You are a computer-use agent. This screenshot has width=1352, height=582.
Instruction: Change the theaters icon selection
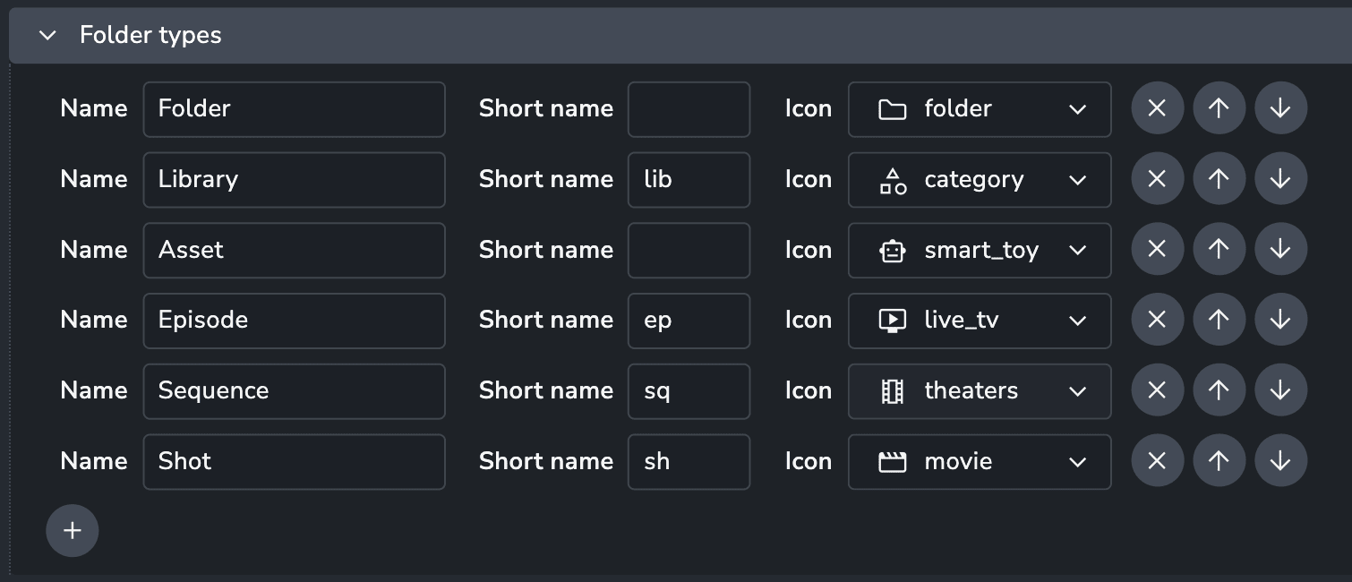coord(980,391)
